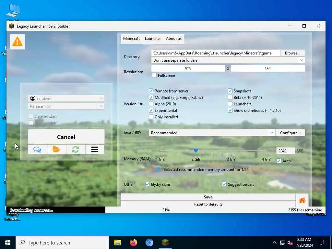The height and width of the screenshot is (249, 332).
Task: Toggle Modified (e.g. Forge, Fabric) checkbox
Action: (151, 97)
